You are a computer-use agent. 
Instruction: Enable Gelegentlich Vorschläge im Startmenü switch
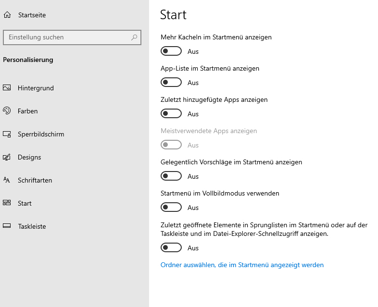171,176
